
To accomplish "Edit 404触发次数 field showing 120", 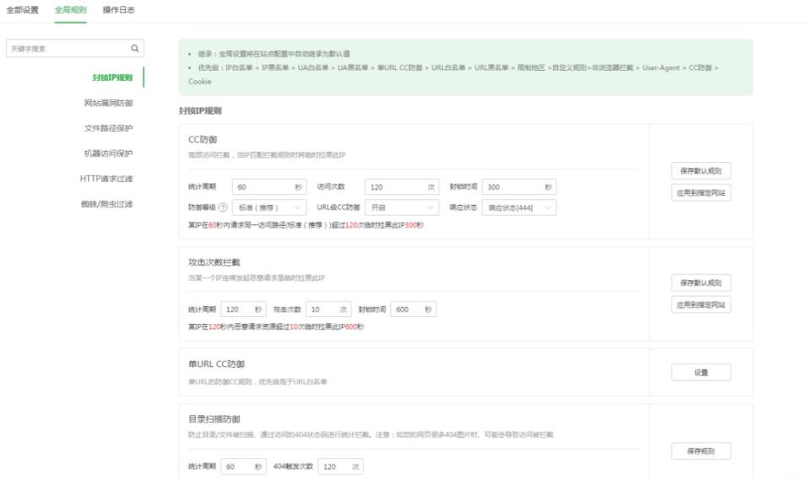I will point(340,466).
